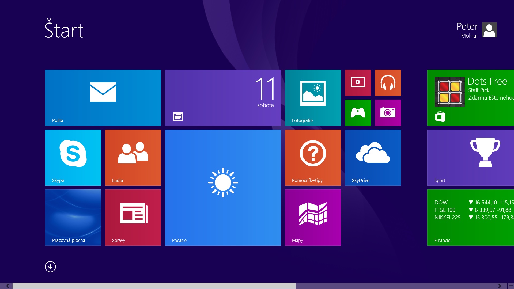Image resolution: width=514 pixels, height=289 pixels.
Task: Open the Šport trophy tile
Action: pyautogui.click(x=471, y=158)
